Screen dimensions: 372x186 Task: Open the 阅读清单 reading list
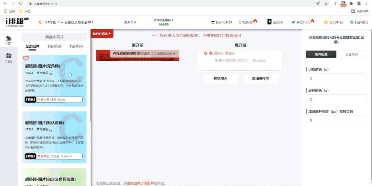tap(360, 11)
